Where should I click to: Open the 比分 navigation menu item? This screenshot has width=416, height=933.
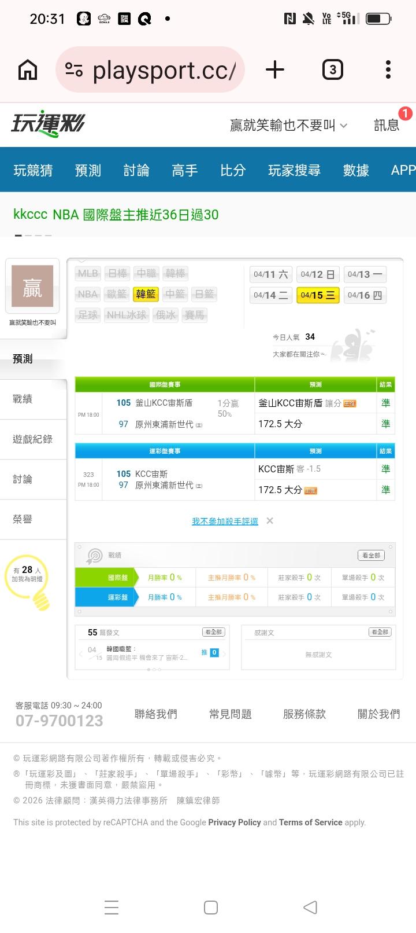click(233, 170)
